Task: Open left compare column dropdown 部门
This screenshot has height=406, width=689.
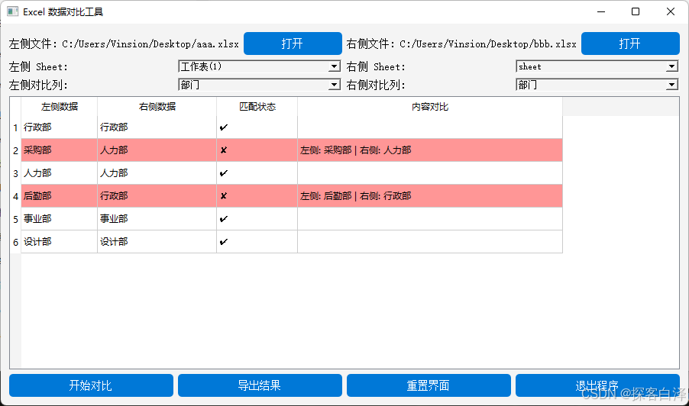Action: click(x=259, y=84)
